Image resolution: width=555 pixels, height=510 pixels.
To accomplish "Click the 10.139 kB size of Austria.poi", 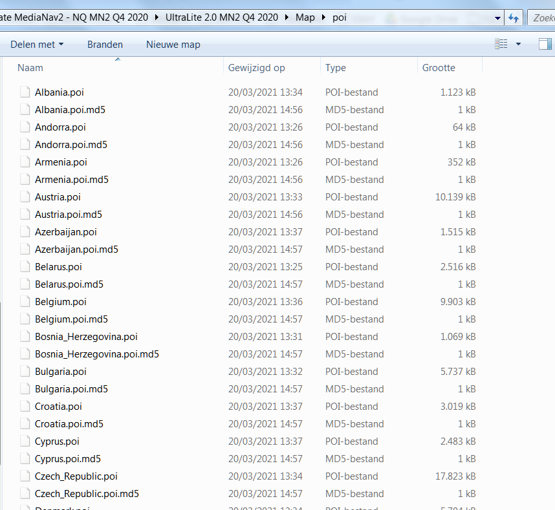I will (455, 197).
